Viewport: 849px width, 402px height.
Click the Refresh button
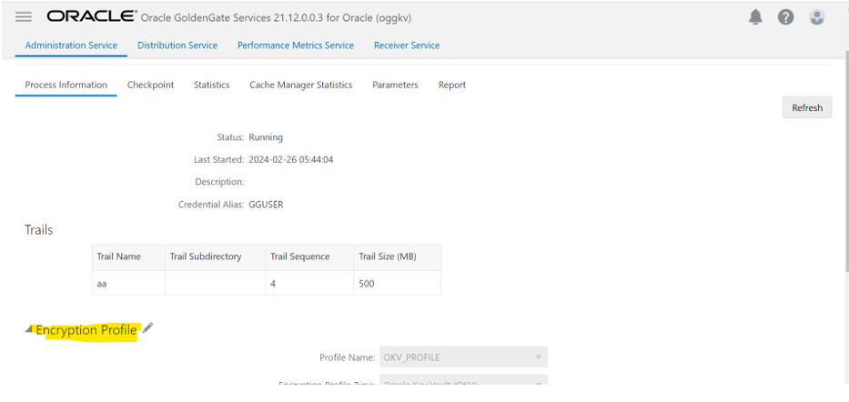tap(807, 107)
